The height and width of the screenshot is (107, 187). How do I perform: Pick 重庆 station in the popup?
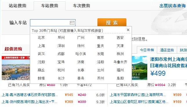(x=100, y=46)
